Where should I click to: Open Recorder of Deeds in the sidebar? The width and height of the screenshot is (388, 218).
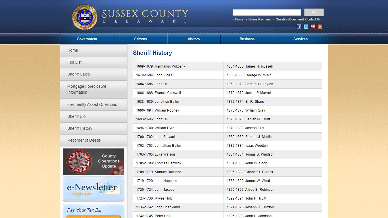pyautogui.click(x=93, y=140)
